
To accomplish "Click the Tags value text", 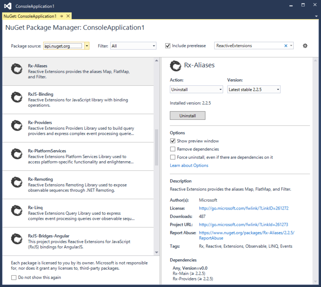I will (246, 246).
